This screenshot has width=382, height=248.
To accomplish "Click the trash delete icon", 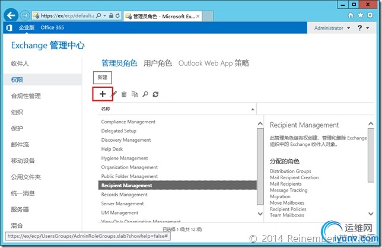I will click(x=124, y=94).
